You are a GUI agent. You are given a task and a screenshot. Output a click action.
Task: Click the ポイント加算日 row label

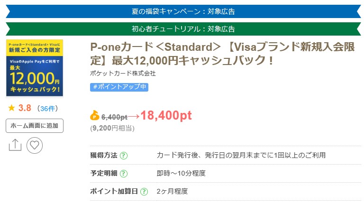[114, 191]
